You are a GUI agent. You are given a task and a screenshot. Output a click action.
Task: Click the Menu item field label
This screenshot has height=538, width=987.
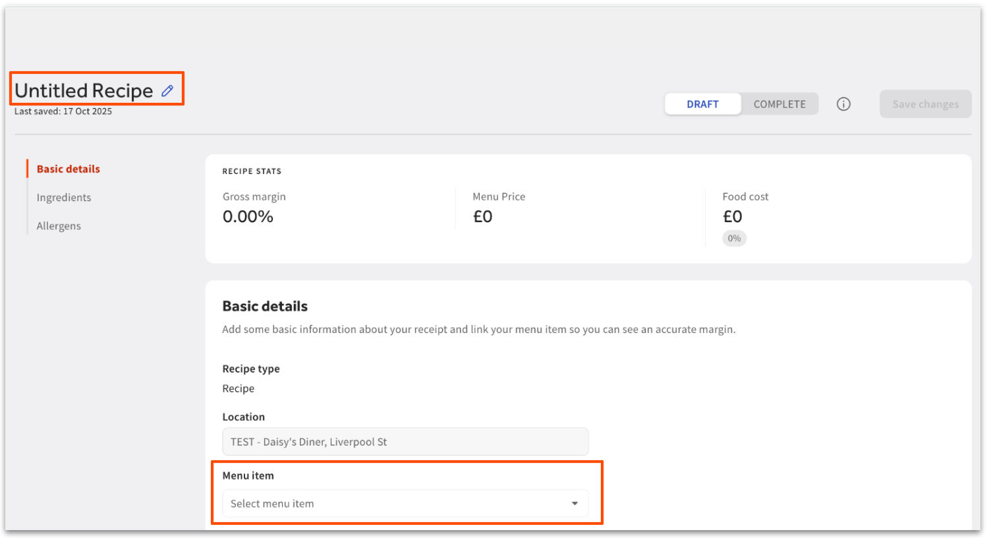click(248, 476)
